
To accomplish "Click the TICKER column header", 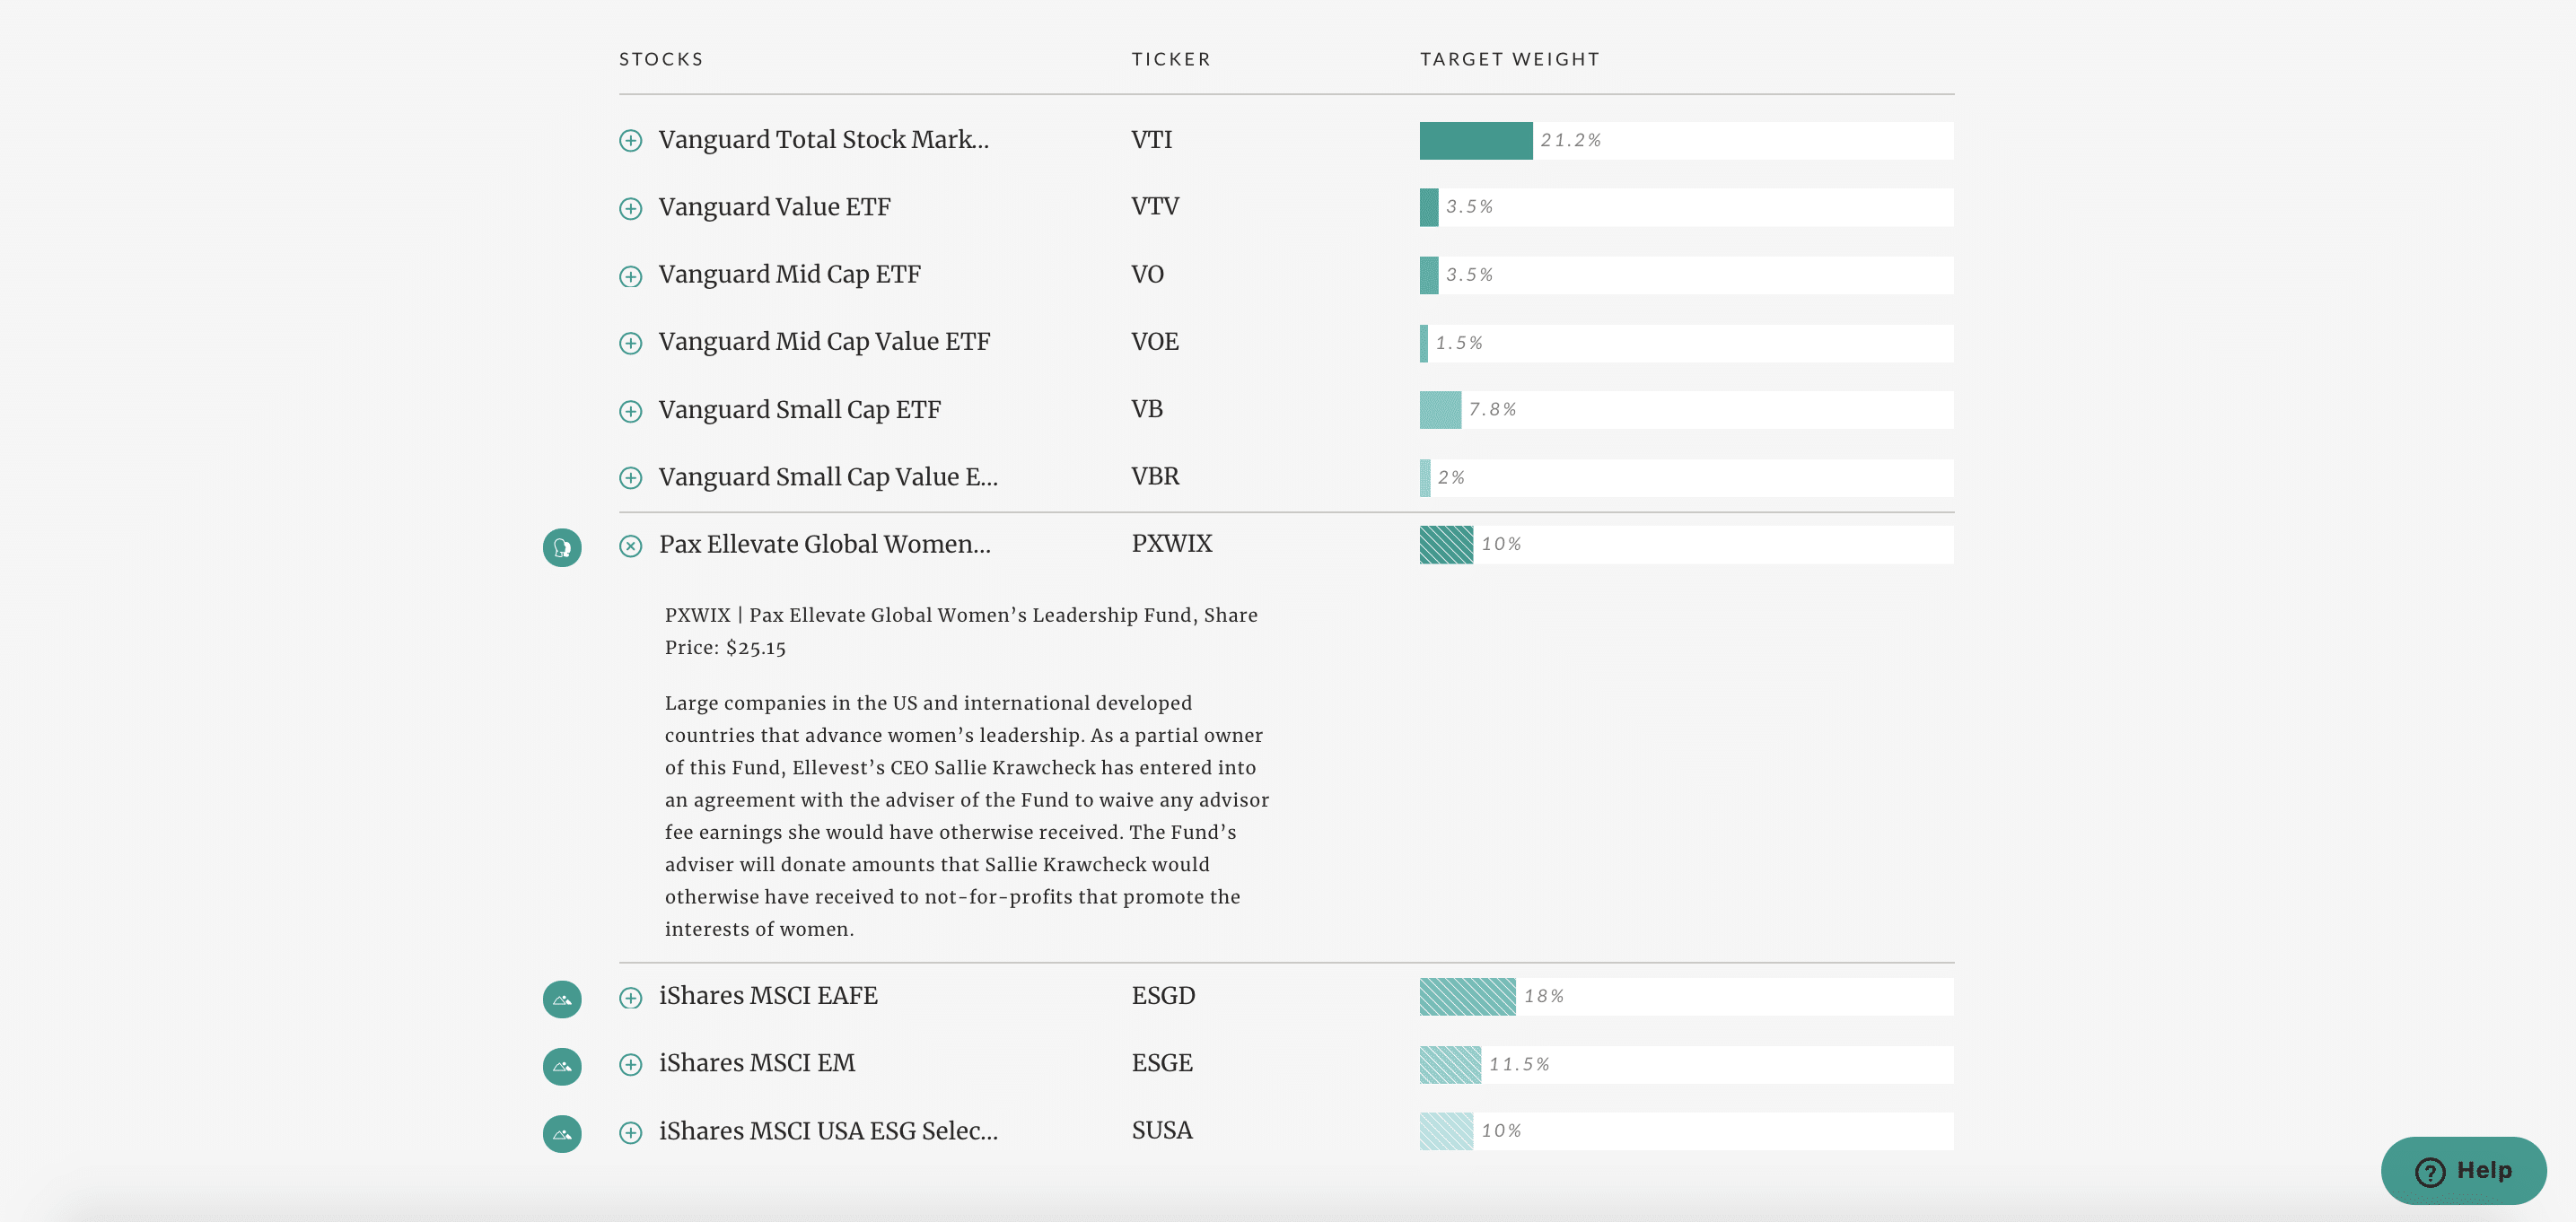I will point(1171,59).
